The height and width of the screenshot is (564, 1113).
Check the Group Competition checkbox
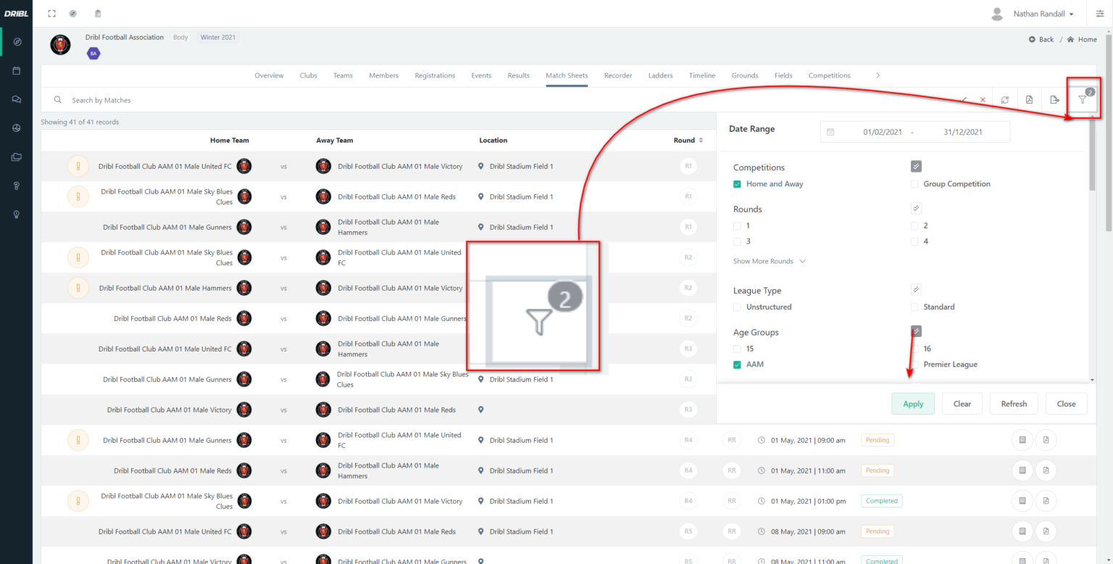pyautogui.click(x=914, y=184)
